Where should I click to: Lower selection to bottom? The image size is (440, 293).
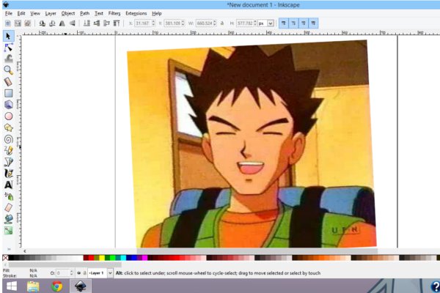coord(87,23)
